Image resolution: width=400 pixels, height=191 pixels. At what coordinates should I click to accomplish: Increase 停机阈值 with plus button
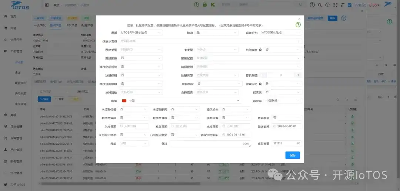point(298,75)
